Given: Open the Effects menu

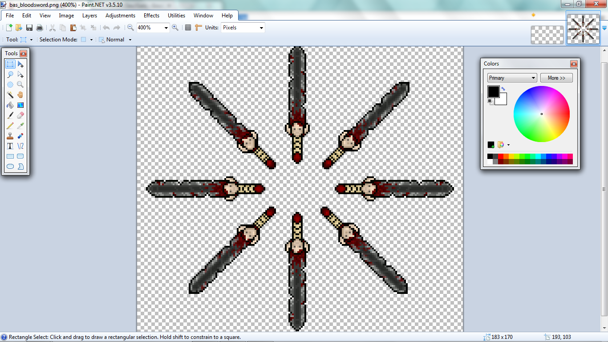Looking at the screenshot, I should [x=151, y=16].
